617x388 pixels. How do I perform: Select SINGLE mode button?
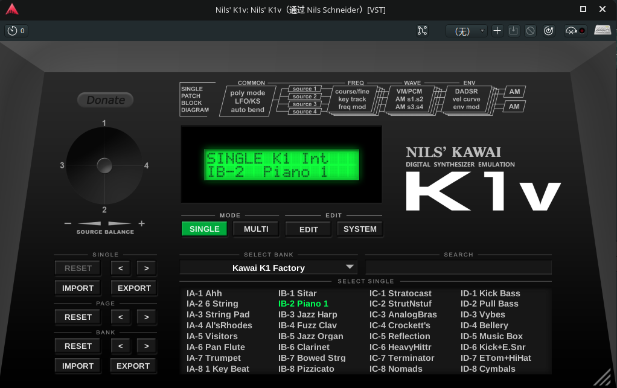pos(204,229)
